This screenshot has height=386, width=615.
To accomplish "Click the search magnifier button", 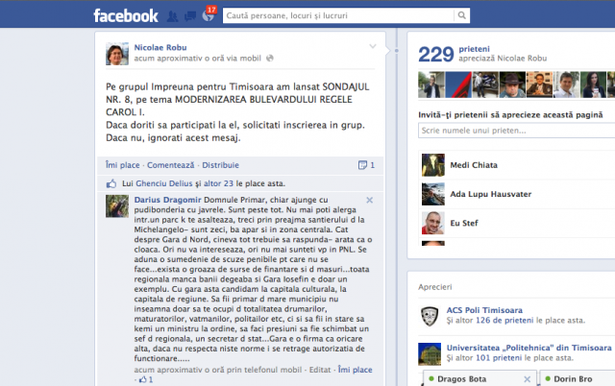I will (x=462, y=15).
